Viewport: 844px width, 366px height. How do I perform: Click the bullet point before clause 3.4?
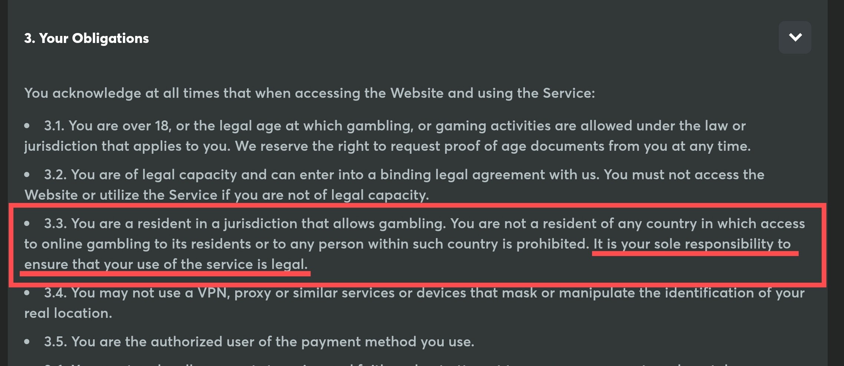coord(27,293)
